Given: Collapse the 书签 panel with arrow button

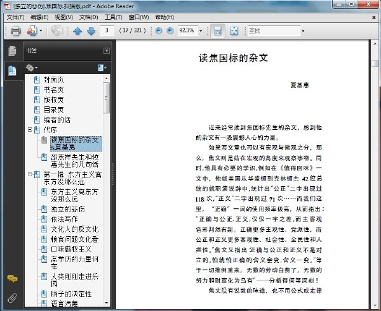Looking at the screenshot, I should (x=107, y=51).
